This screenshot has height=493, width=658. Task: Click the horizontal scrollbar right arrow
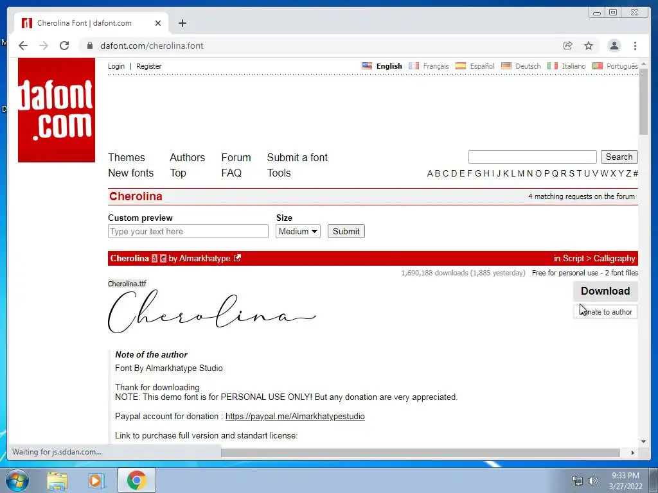(633, 453)
